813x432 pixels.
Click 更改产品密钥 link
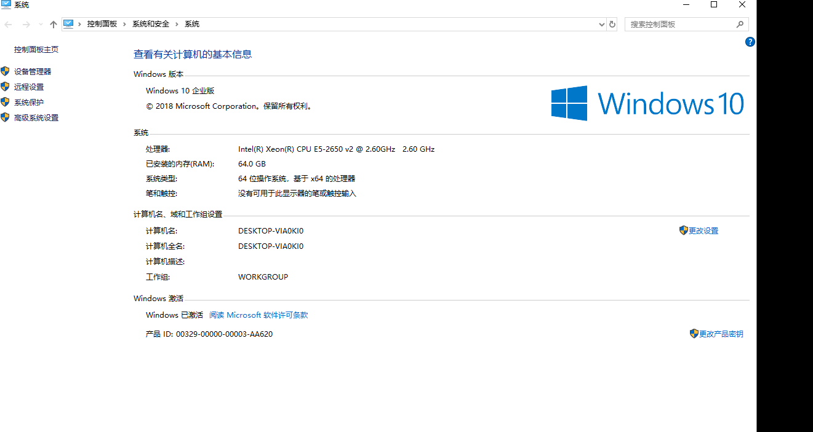coord(721,334)
